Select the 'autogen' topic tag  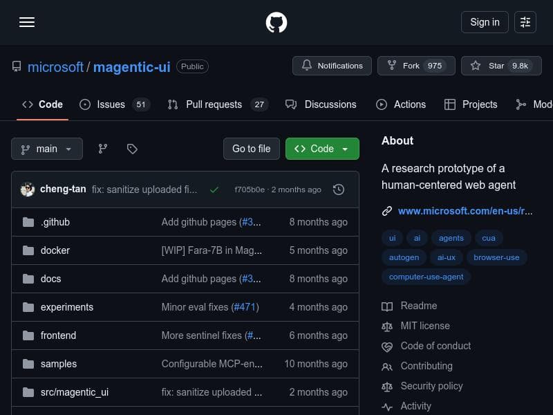click(x=404, y=257)
